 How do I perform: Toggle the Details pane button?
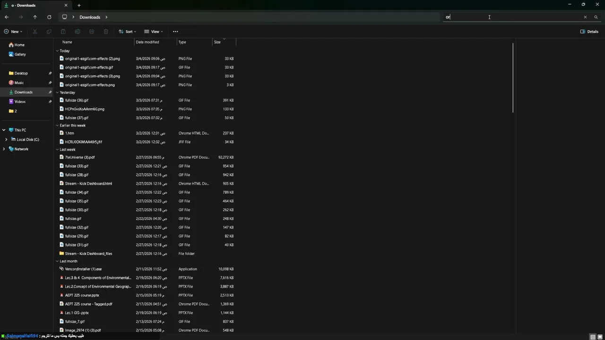589,32
